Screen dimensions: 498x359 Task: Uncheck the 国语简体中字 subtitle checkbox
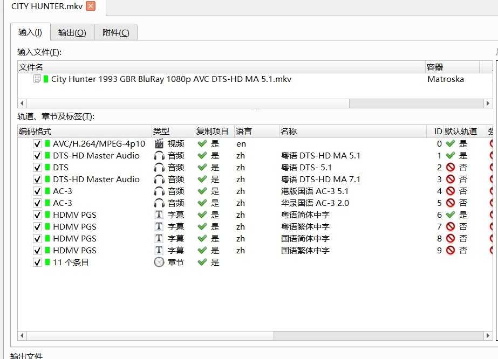37,238
